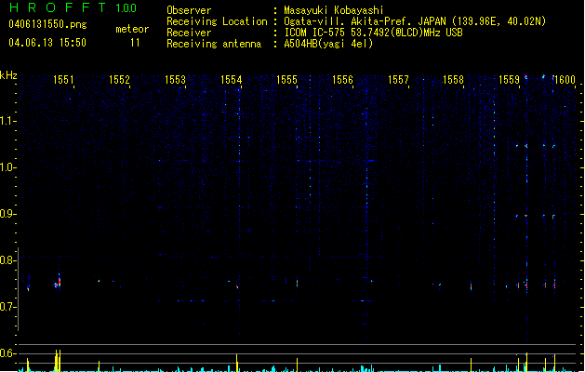Click the 0.7 kHz axis label
585x372 pixels.
pyautogui.click(x=7, y=307)
